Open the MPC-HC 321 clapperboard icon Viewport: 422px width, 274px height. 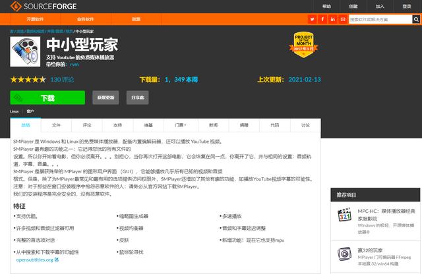pos(344,215)
